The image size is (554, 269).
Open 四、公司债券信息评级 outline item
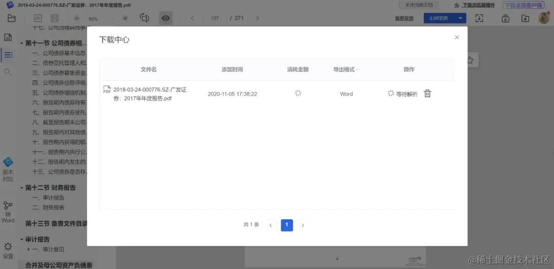pos(59,83)
